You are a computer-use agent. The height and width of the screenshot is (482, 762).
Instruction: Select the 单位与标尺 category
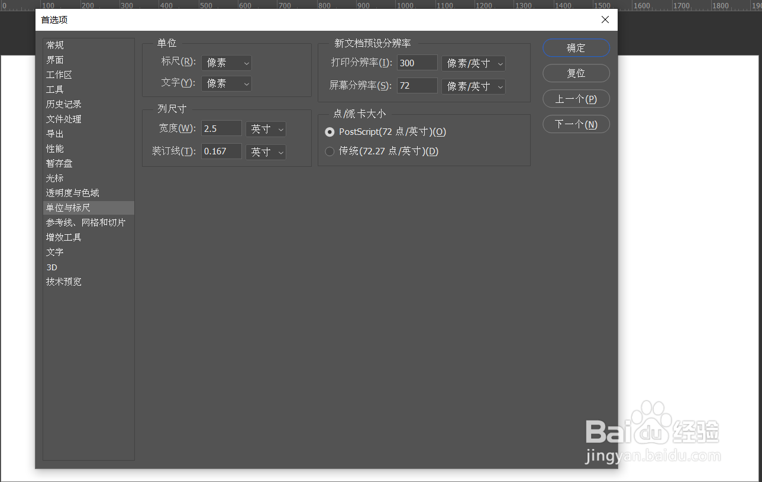[89, 208]
